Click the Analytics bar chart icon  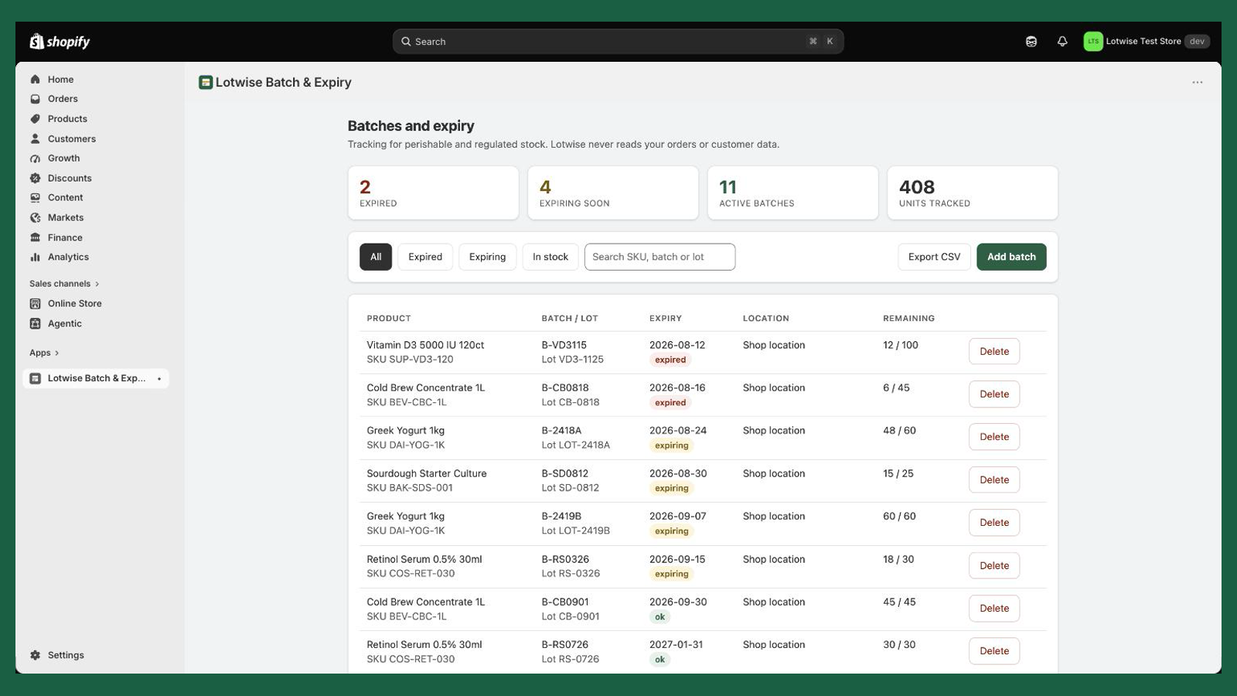coord(35,258)
